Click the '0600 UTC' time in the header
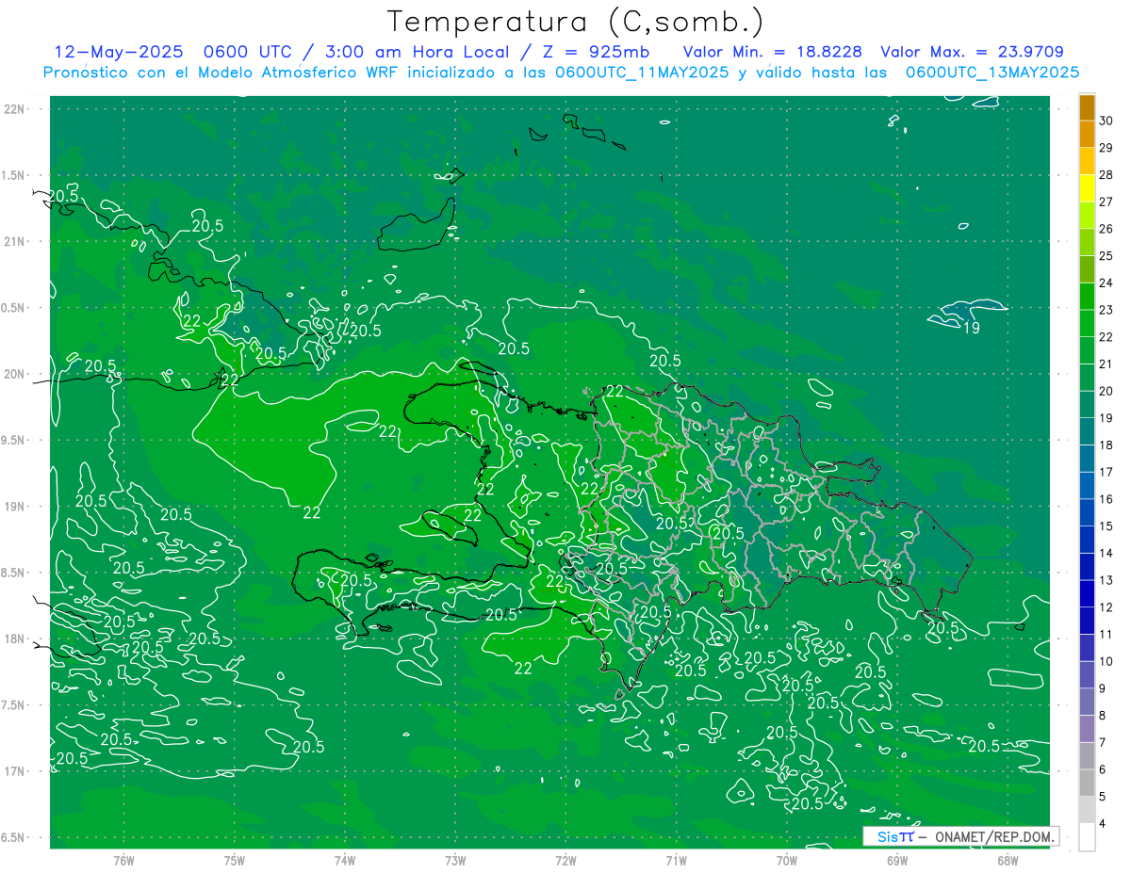 click(x=247, y=52)
